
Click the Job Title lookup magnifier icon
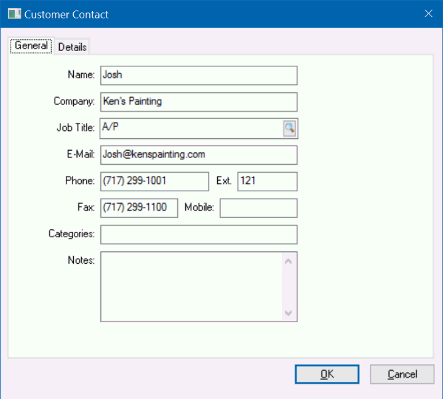(x=289, y=128)
